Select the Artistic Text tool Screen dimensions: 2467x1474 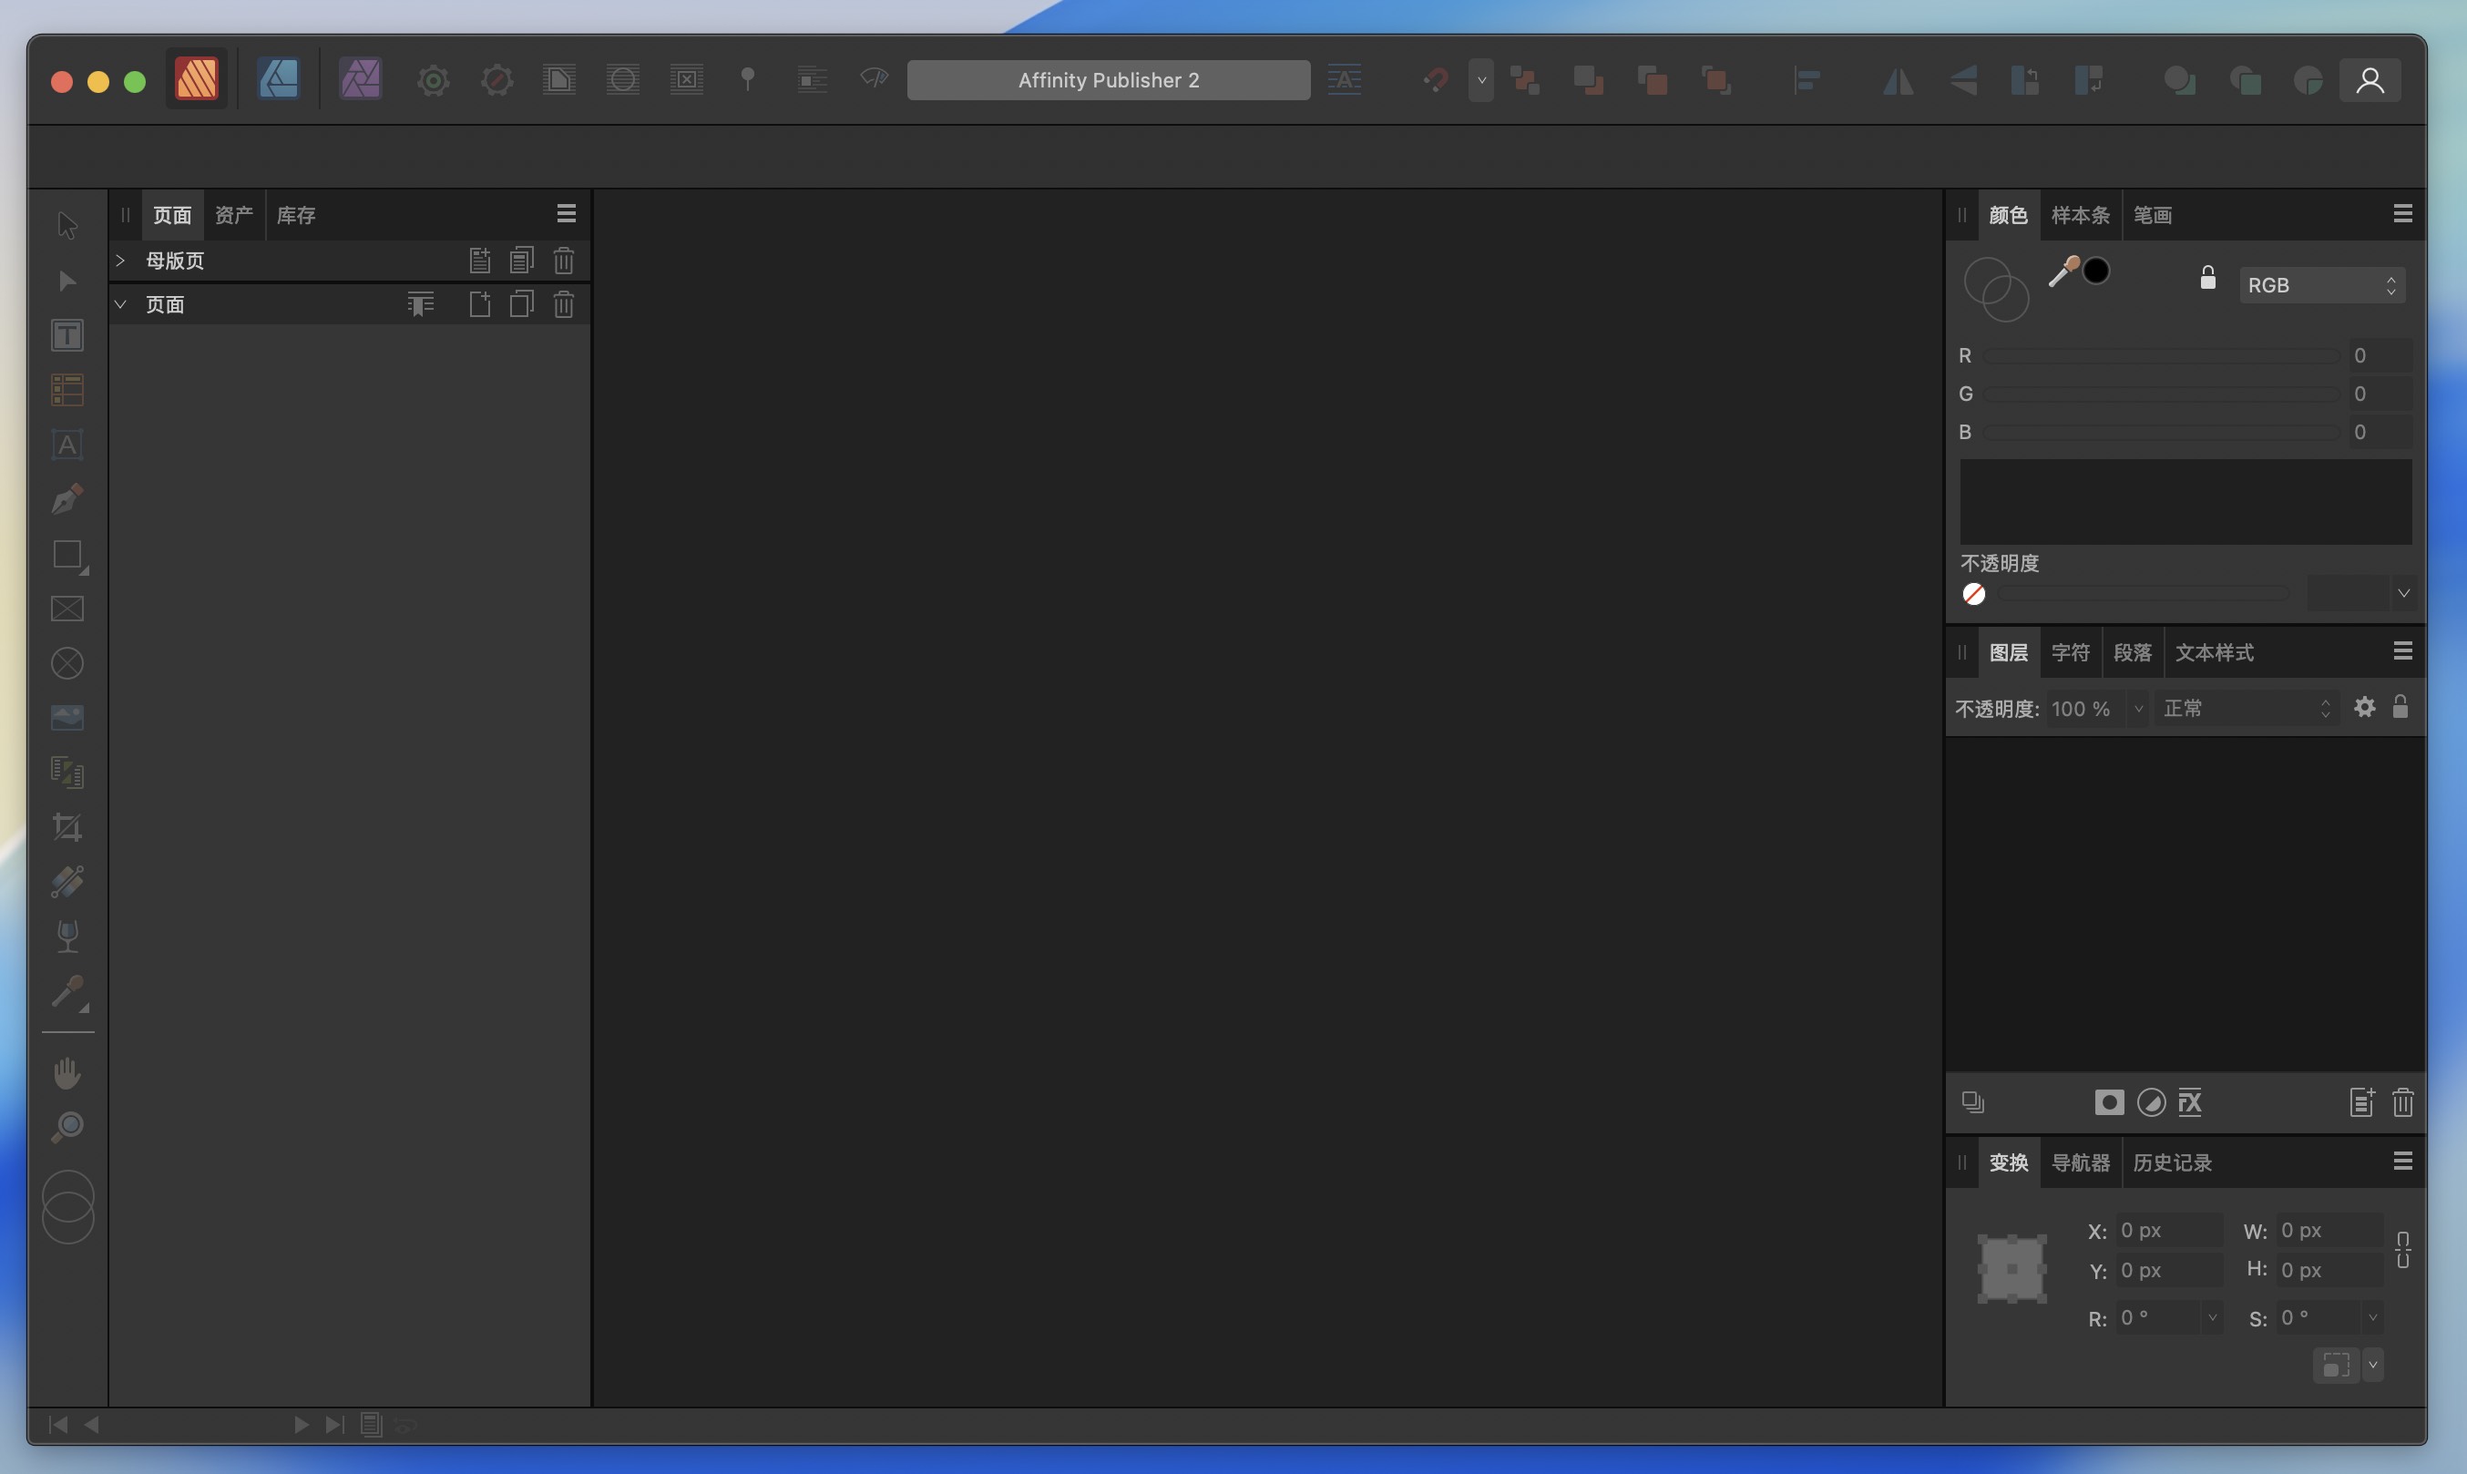point(67,445)
